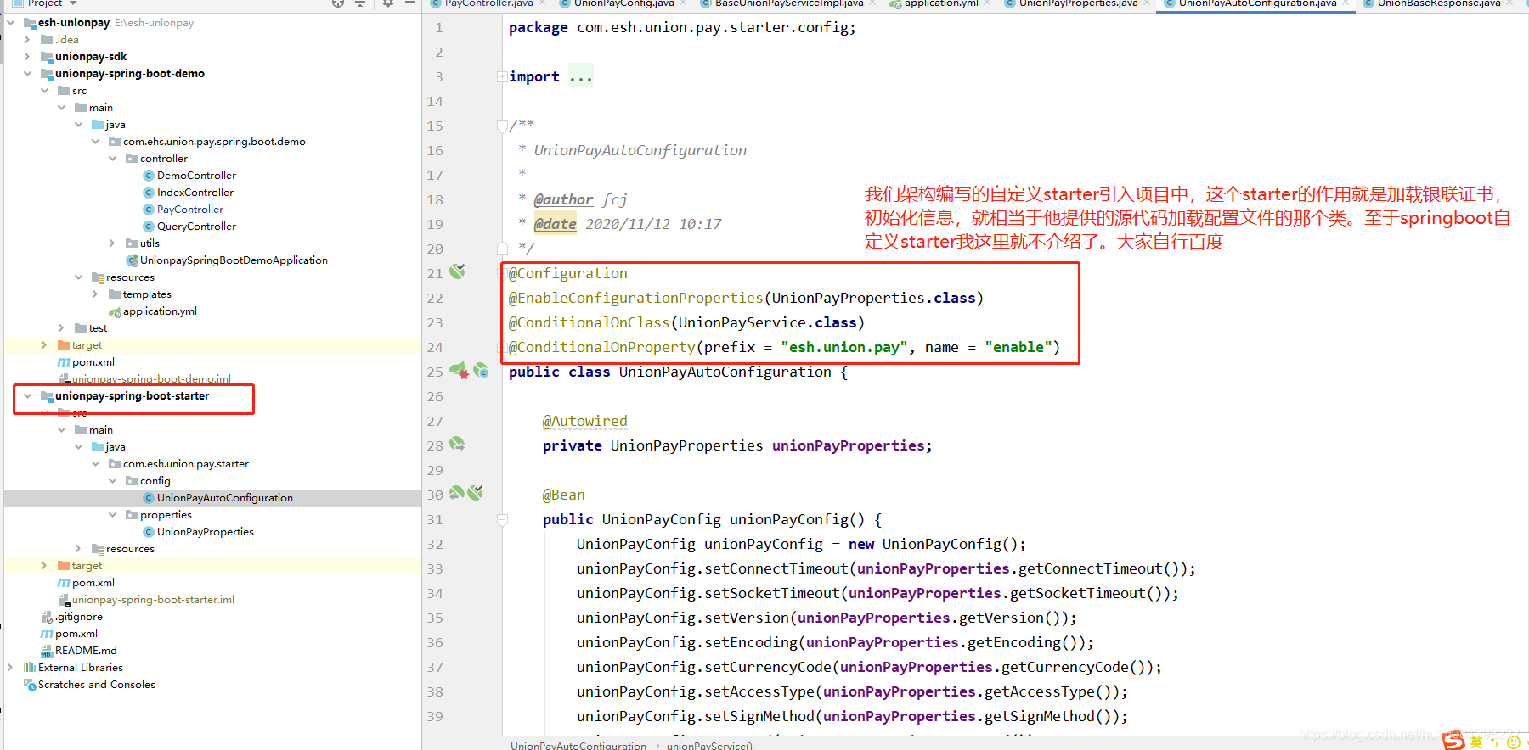The width and height of the screenshot is (1529, 750).
Task: Click the Sogou input method S icon
Action: 1453,741
